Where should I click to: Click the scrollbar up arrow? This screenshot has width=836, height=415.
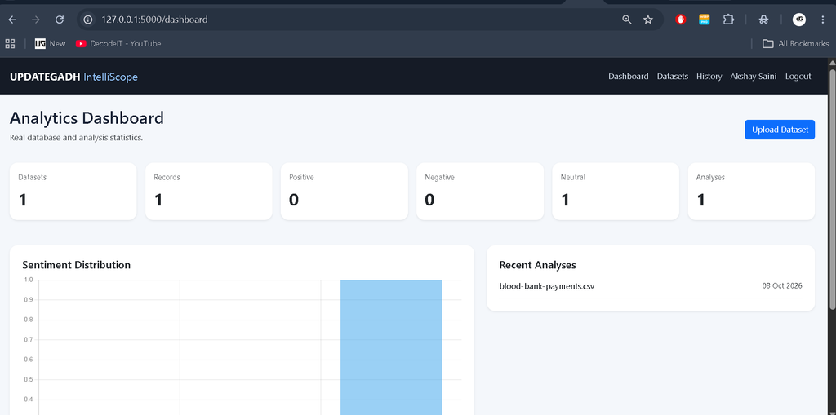(x=832, y=62)
